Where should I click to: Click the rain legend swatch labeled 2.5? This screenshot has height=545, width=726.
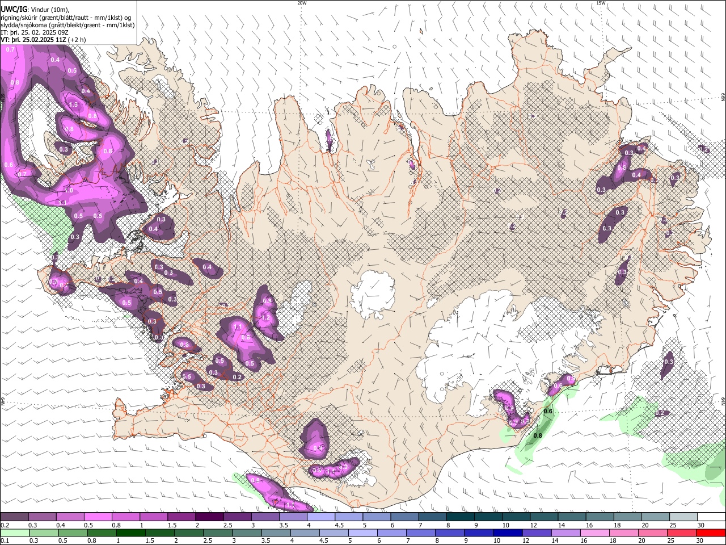pos(217,533)
